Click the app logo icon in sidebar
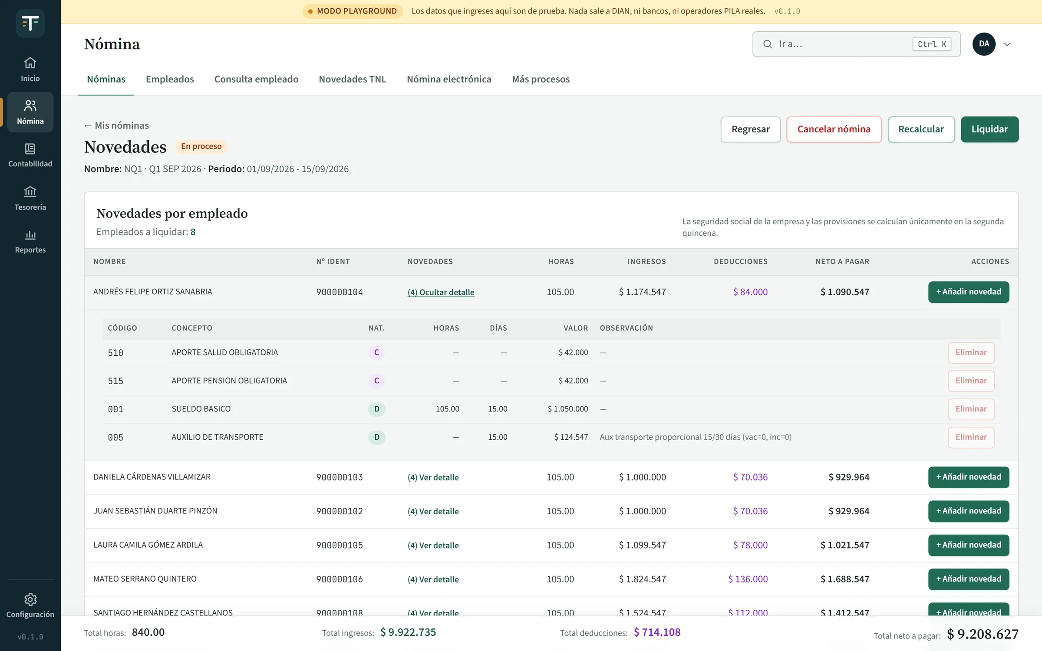The image size is (1042, 651). 30,23
